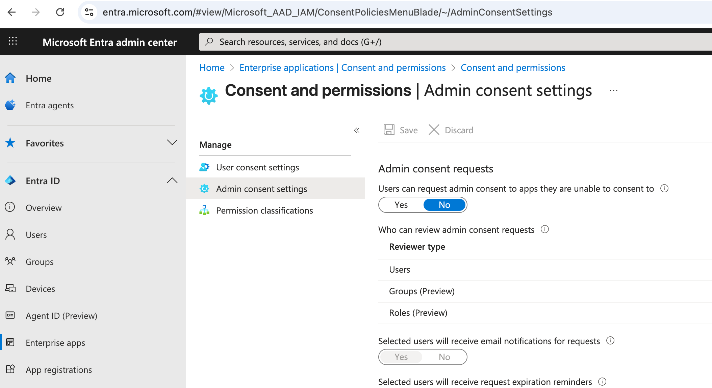Expand the Favorites section chevron

point(172,143)
